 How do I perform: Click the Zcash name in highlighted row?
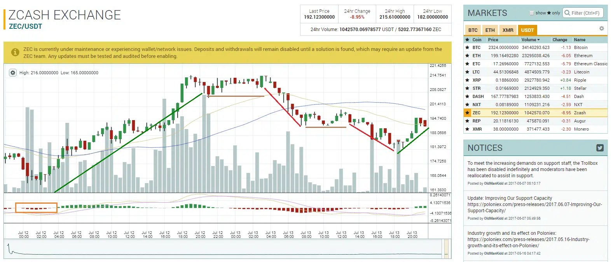(x=580, y=113)
